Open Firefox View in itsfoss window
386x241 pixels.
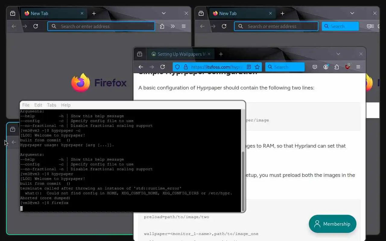point(140,54)
